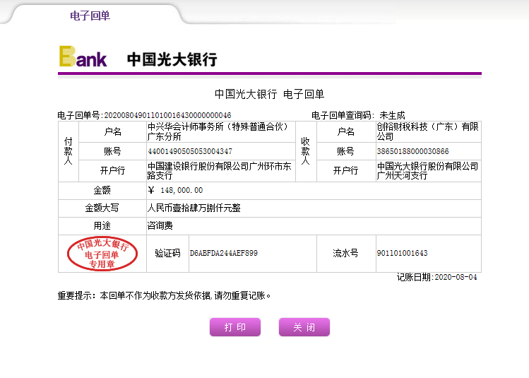Screen dimensions: 529x378
Task: Click the heading 中国光大银行 电子回单
Action: point(270,94)
